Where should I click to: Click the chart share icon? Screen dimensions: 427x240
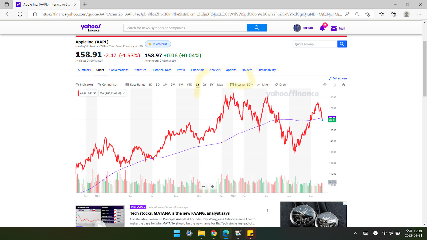[x=334, y=85]
